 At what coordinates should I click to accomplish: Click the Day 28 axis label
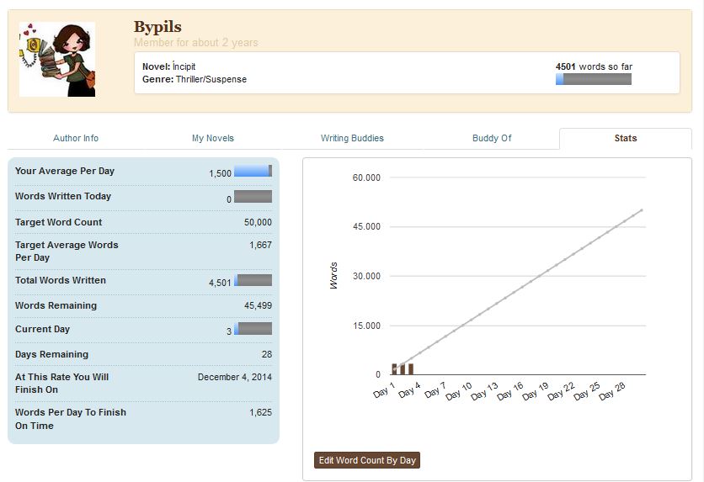[611, 392]
